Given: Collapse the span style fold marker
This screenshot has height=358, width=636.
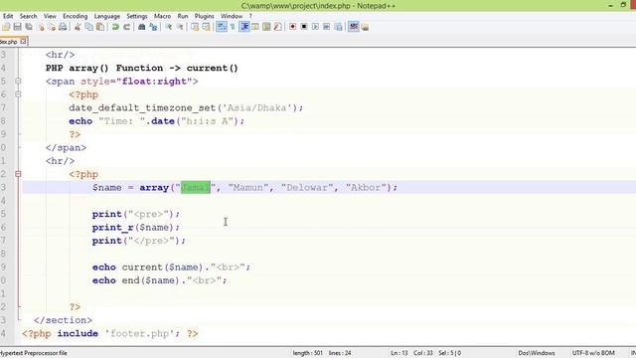Looking at the screenshot, I should click(x=18, y=82).
